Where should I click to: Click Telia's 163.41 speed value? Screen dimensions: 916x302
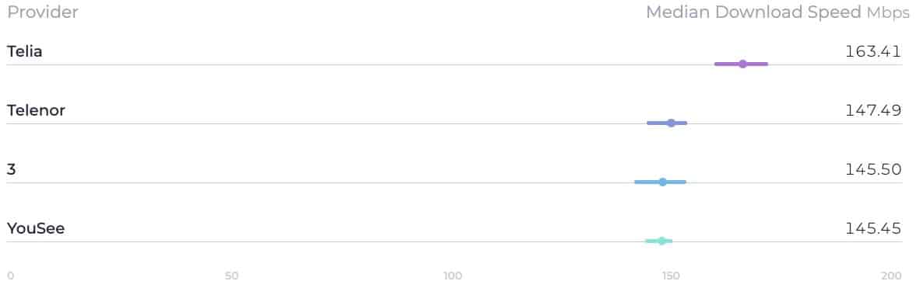coord(873,51)
